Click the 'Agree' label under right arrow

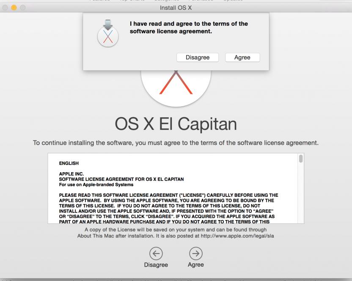tap(196, 264)
